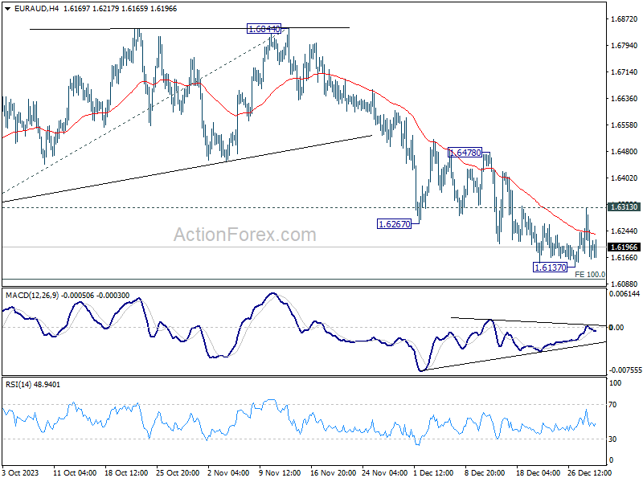
Task: Select the 1.68440 high price label
Action: [x=264, y=29]
